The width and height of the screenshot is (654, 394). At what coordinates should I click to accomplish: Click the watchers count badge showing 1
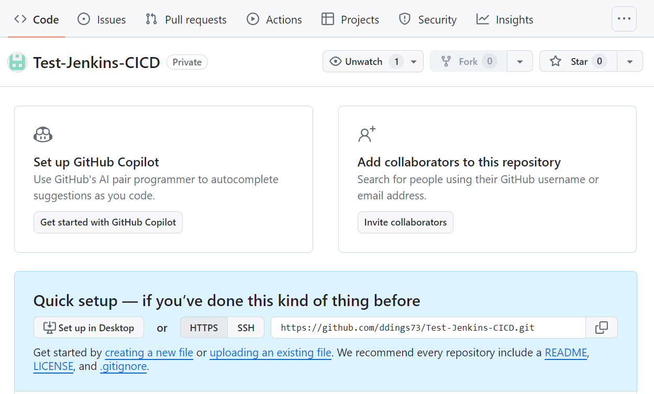pyautogui.click(x=396, y=61)
